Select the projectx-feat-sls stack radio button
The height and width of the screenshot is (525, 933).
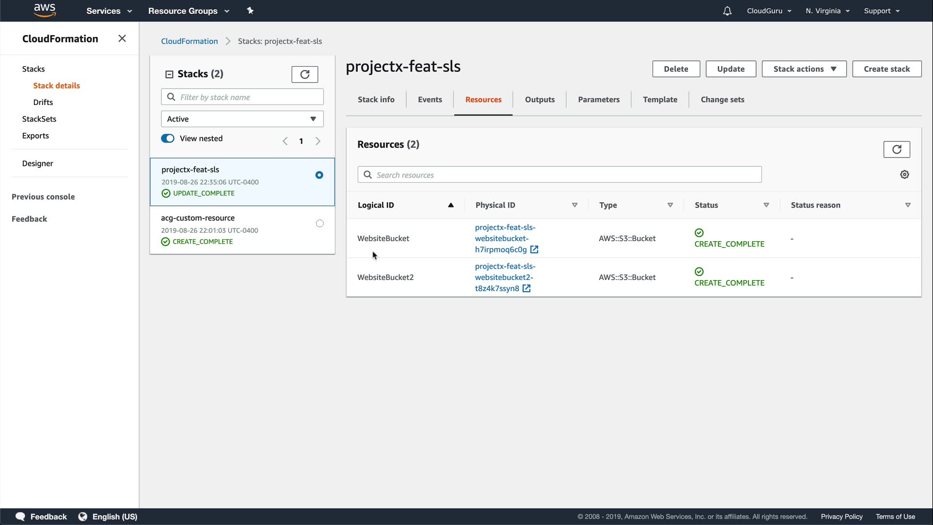coord(319,175)
